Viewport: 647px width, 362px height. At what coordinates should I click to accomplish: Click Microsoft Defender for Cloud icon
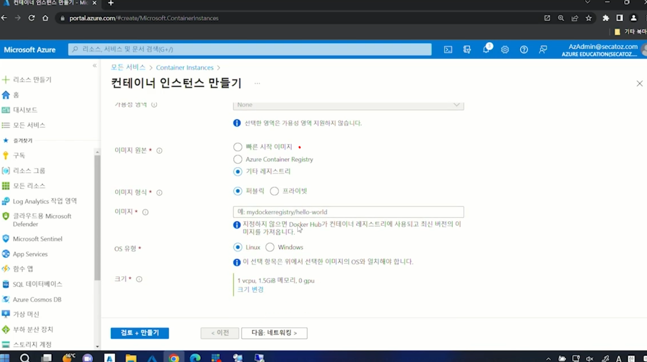6,216
